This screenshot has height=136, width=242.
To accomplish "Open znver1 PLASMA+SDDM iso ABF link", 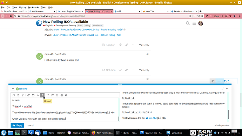I will (x=87, y=35).
